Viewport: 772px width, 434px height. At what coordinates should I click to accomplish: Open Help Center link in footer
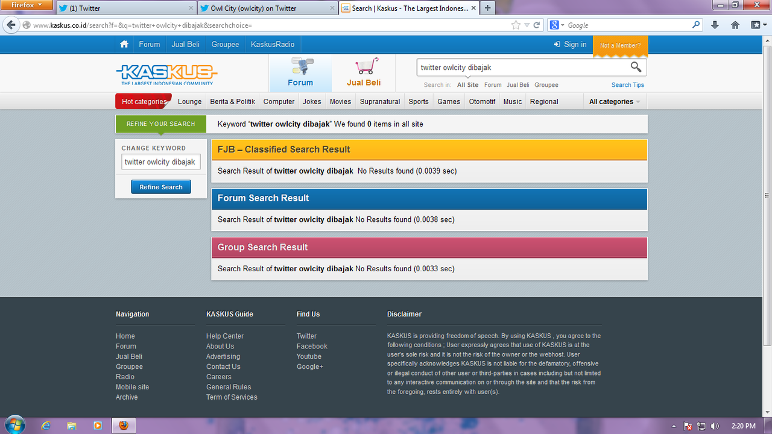pos(225,336)
